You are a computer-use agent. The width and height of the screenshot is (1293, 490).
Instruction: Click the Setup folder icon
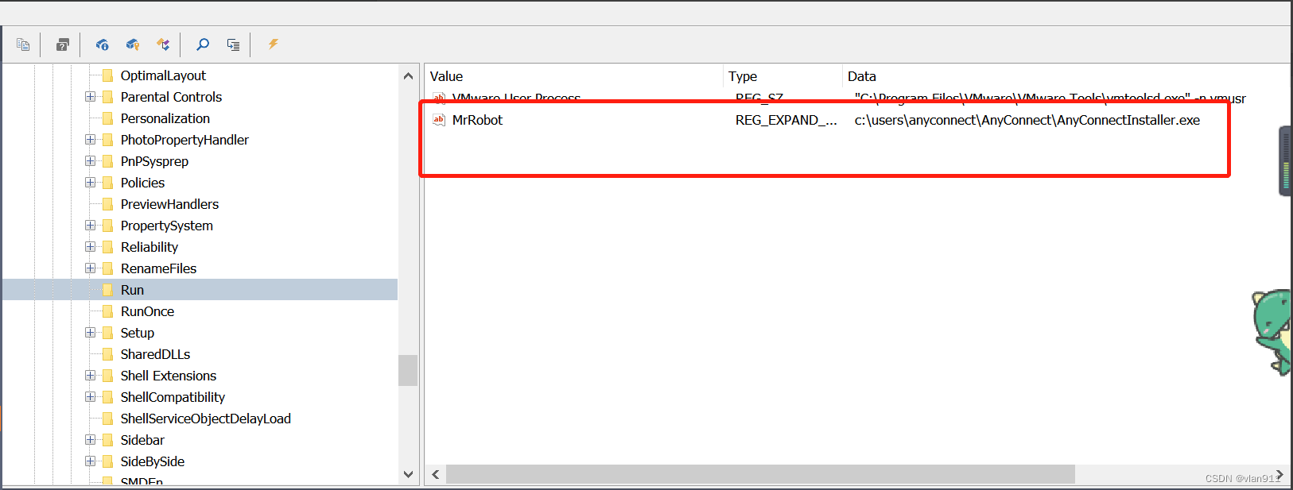[x=108, y=333]
